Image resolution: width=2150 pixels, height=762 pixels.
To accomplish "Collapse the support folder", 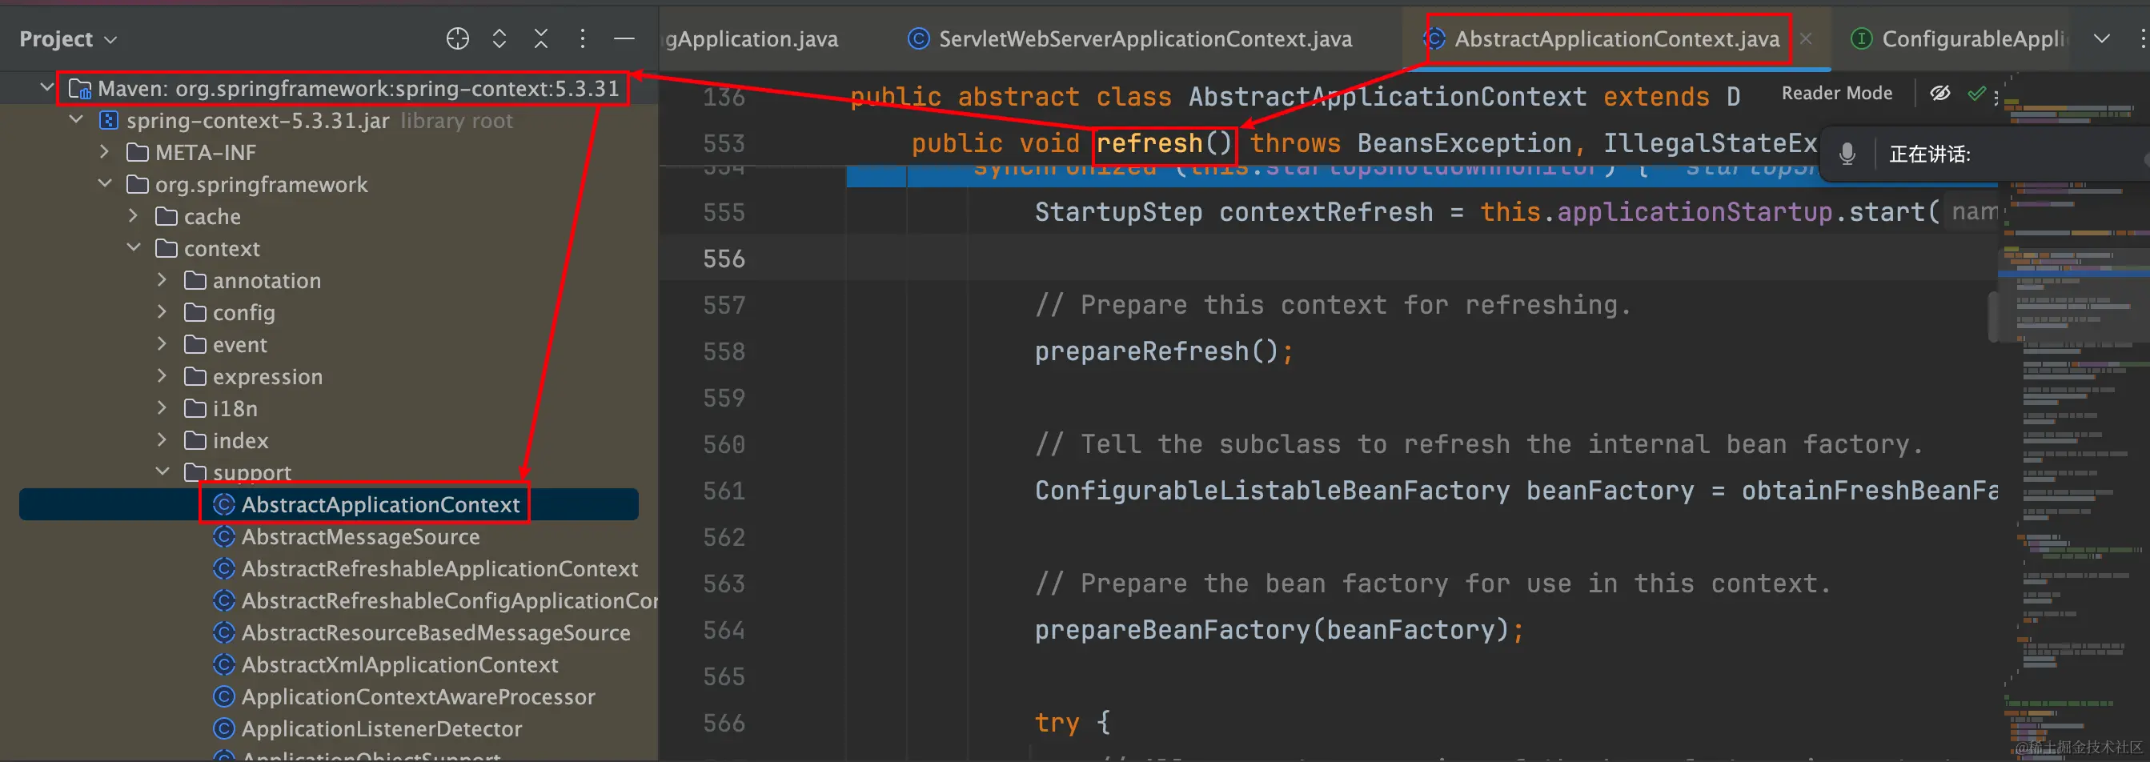I will [162, 471].
